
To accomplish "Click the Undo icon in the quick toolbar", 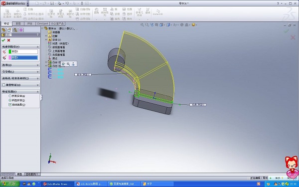I will [67, 3].
